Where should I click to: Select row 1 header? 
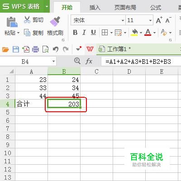tap(7, 80)
